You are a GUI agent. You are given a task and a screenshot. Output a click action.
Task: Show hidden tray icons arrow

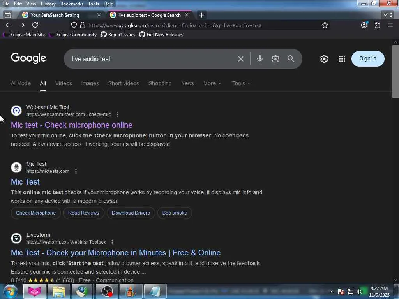click(331, 292)
